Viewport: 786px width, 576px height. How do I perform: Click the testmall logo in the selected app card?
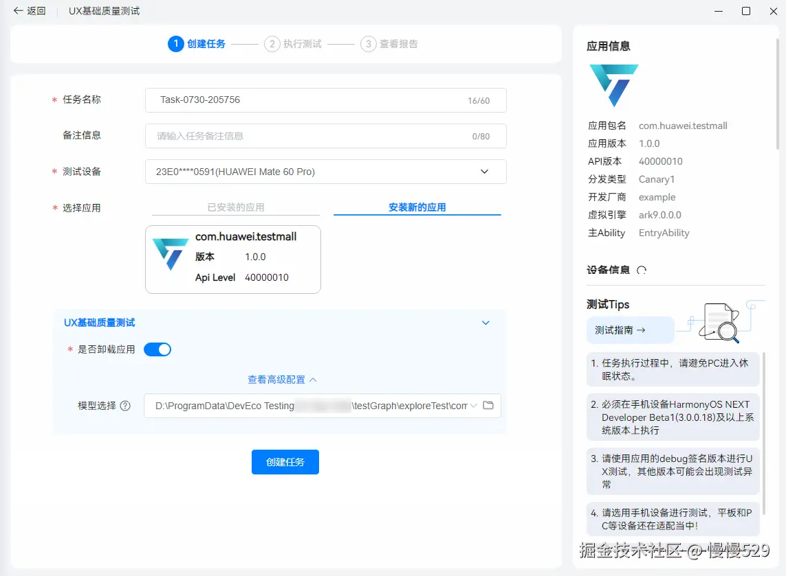(x=171, y=254)
